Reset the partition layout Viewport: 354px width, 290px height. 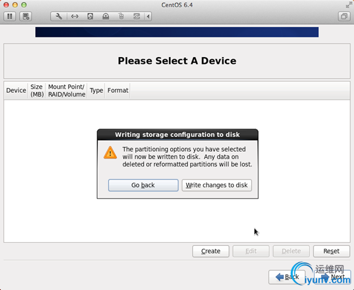point(331,251)
